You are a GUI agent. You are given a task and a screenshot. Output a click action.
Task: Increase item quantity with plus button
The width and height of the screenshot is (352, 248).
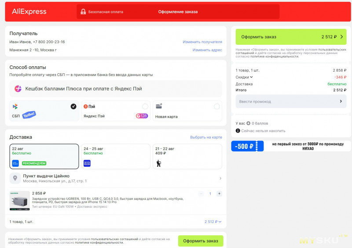tap(219, 194)
